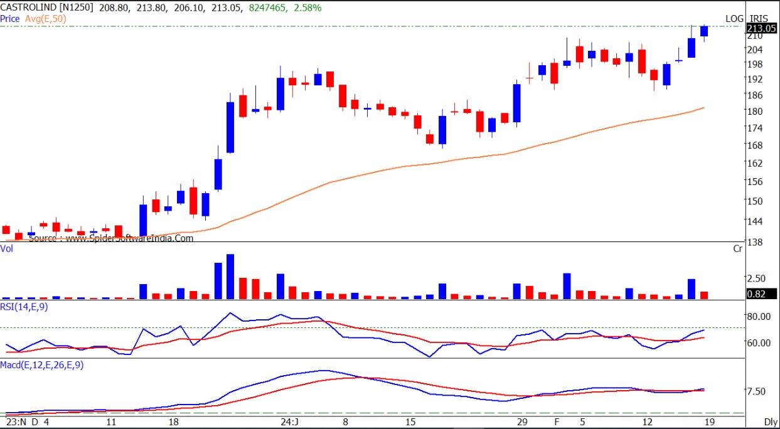
Task: Click the 29 date axis label
Action: click(x=521, y=422)
